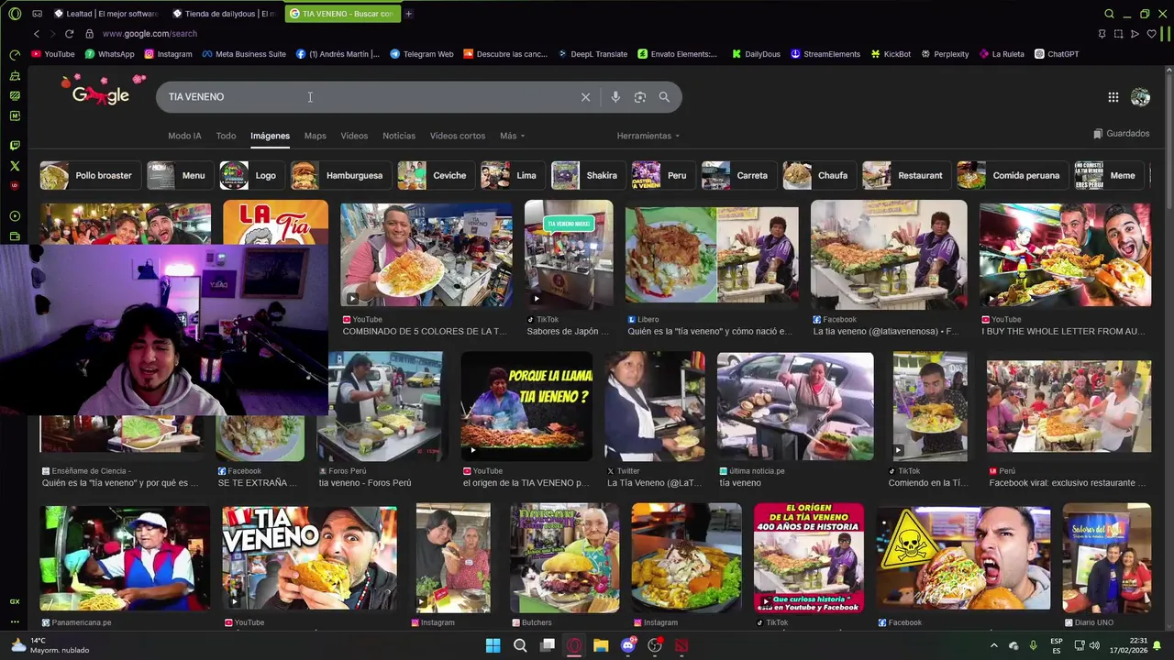Select the Todo search tab
The height and width of the screenshot is (660, 1174).
click(226, 136)
